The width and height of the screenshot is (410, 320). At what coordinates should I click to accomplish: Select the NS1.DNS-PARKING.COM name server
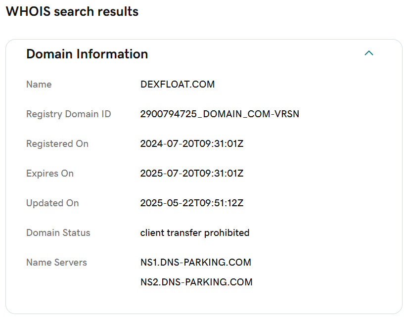point(196,263)
